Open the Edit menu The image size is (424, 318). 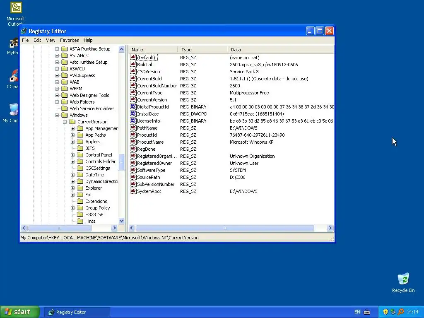[x=37, y=40]
